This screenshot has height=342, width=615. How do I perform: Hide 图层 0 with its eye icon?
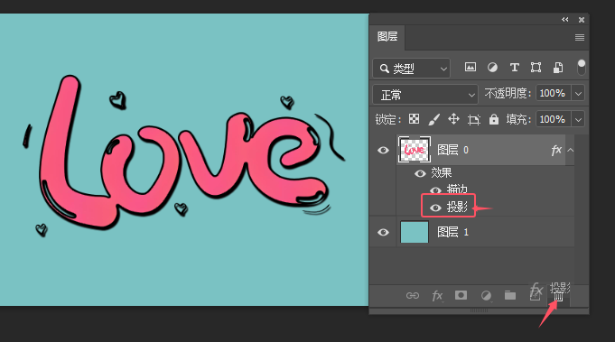383,150
